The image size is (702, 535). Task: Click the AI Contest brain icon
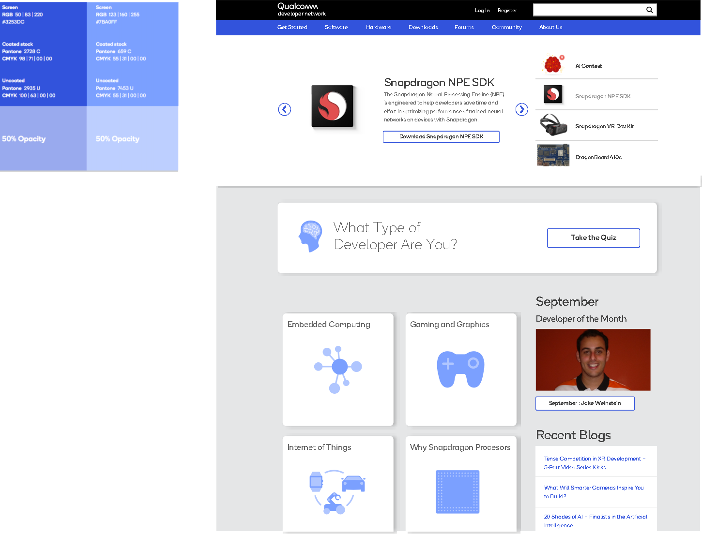[x=553, y=64]
